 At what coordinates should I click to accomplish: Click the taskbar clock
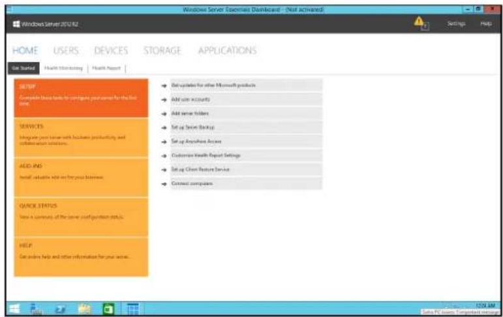[485, 305]
